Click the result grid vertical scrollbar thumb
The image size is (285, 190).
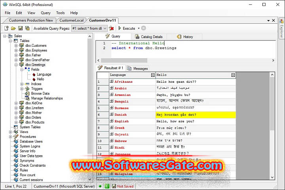pos(272,104)
